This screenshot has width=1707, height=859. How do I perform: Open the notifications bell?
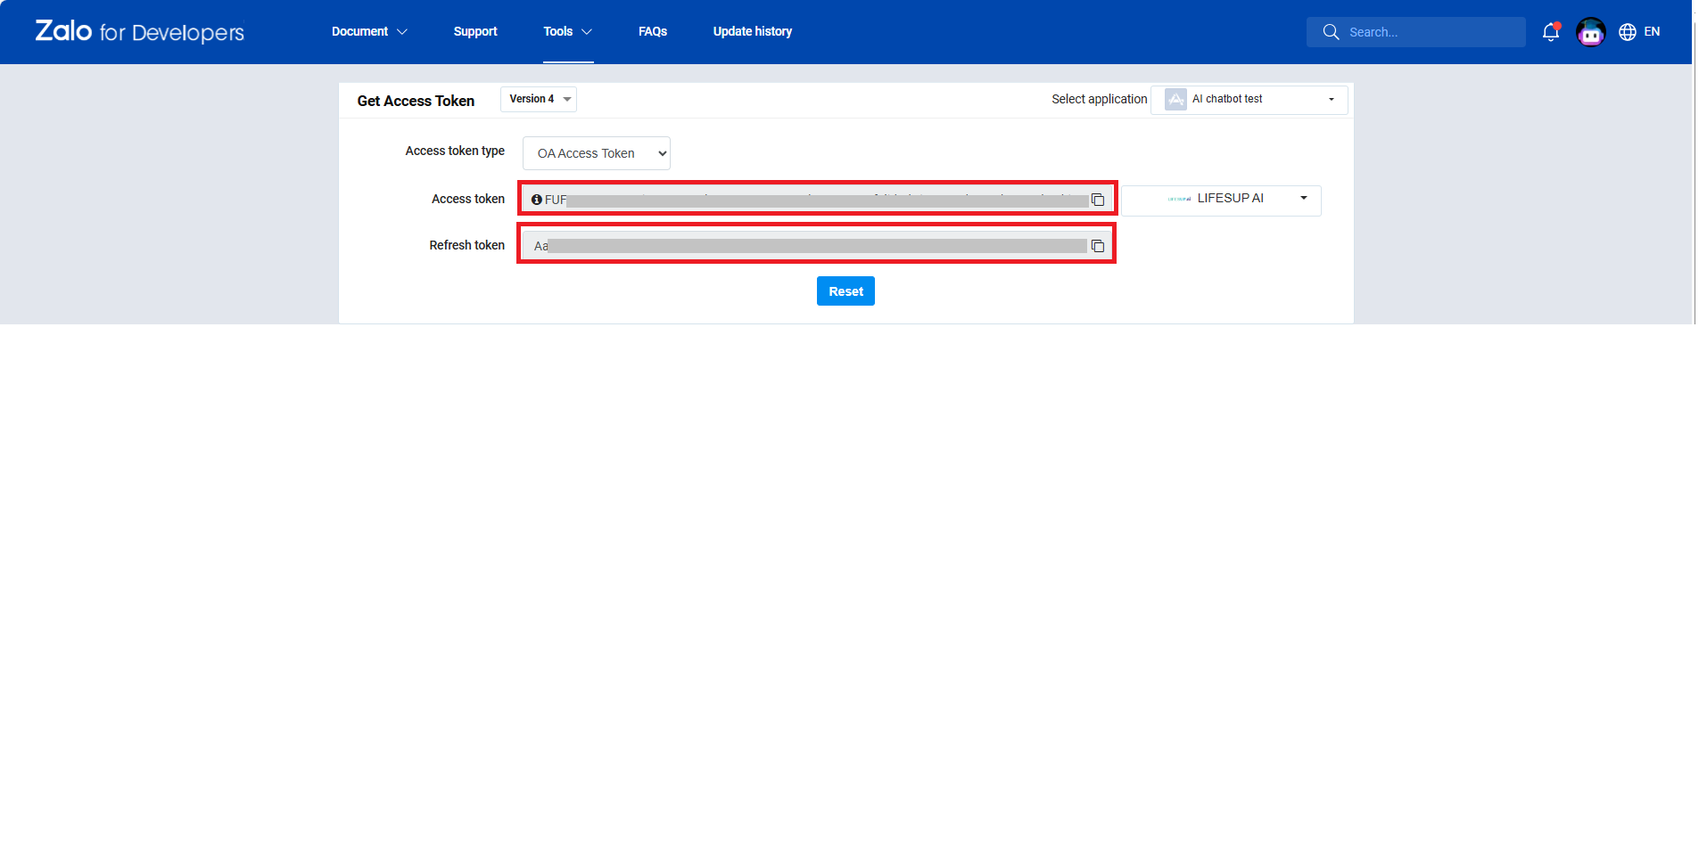point(1550,32)
